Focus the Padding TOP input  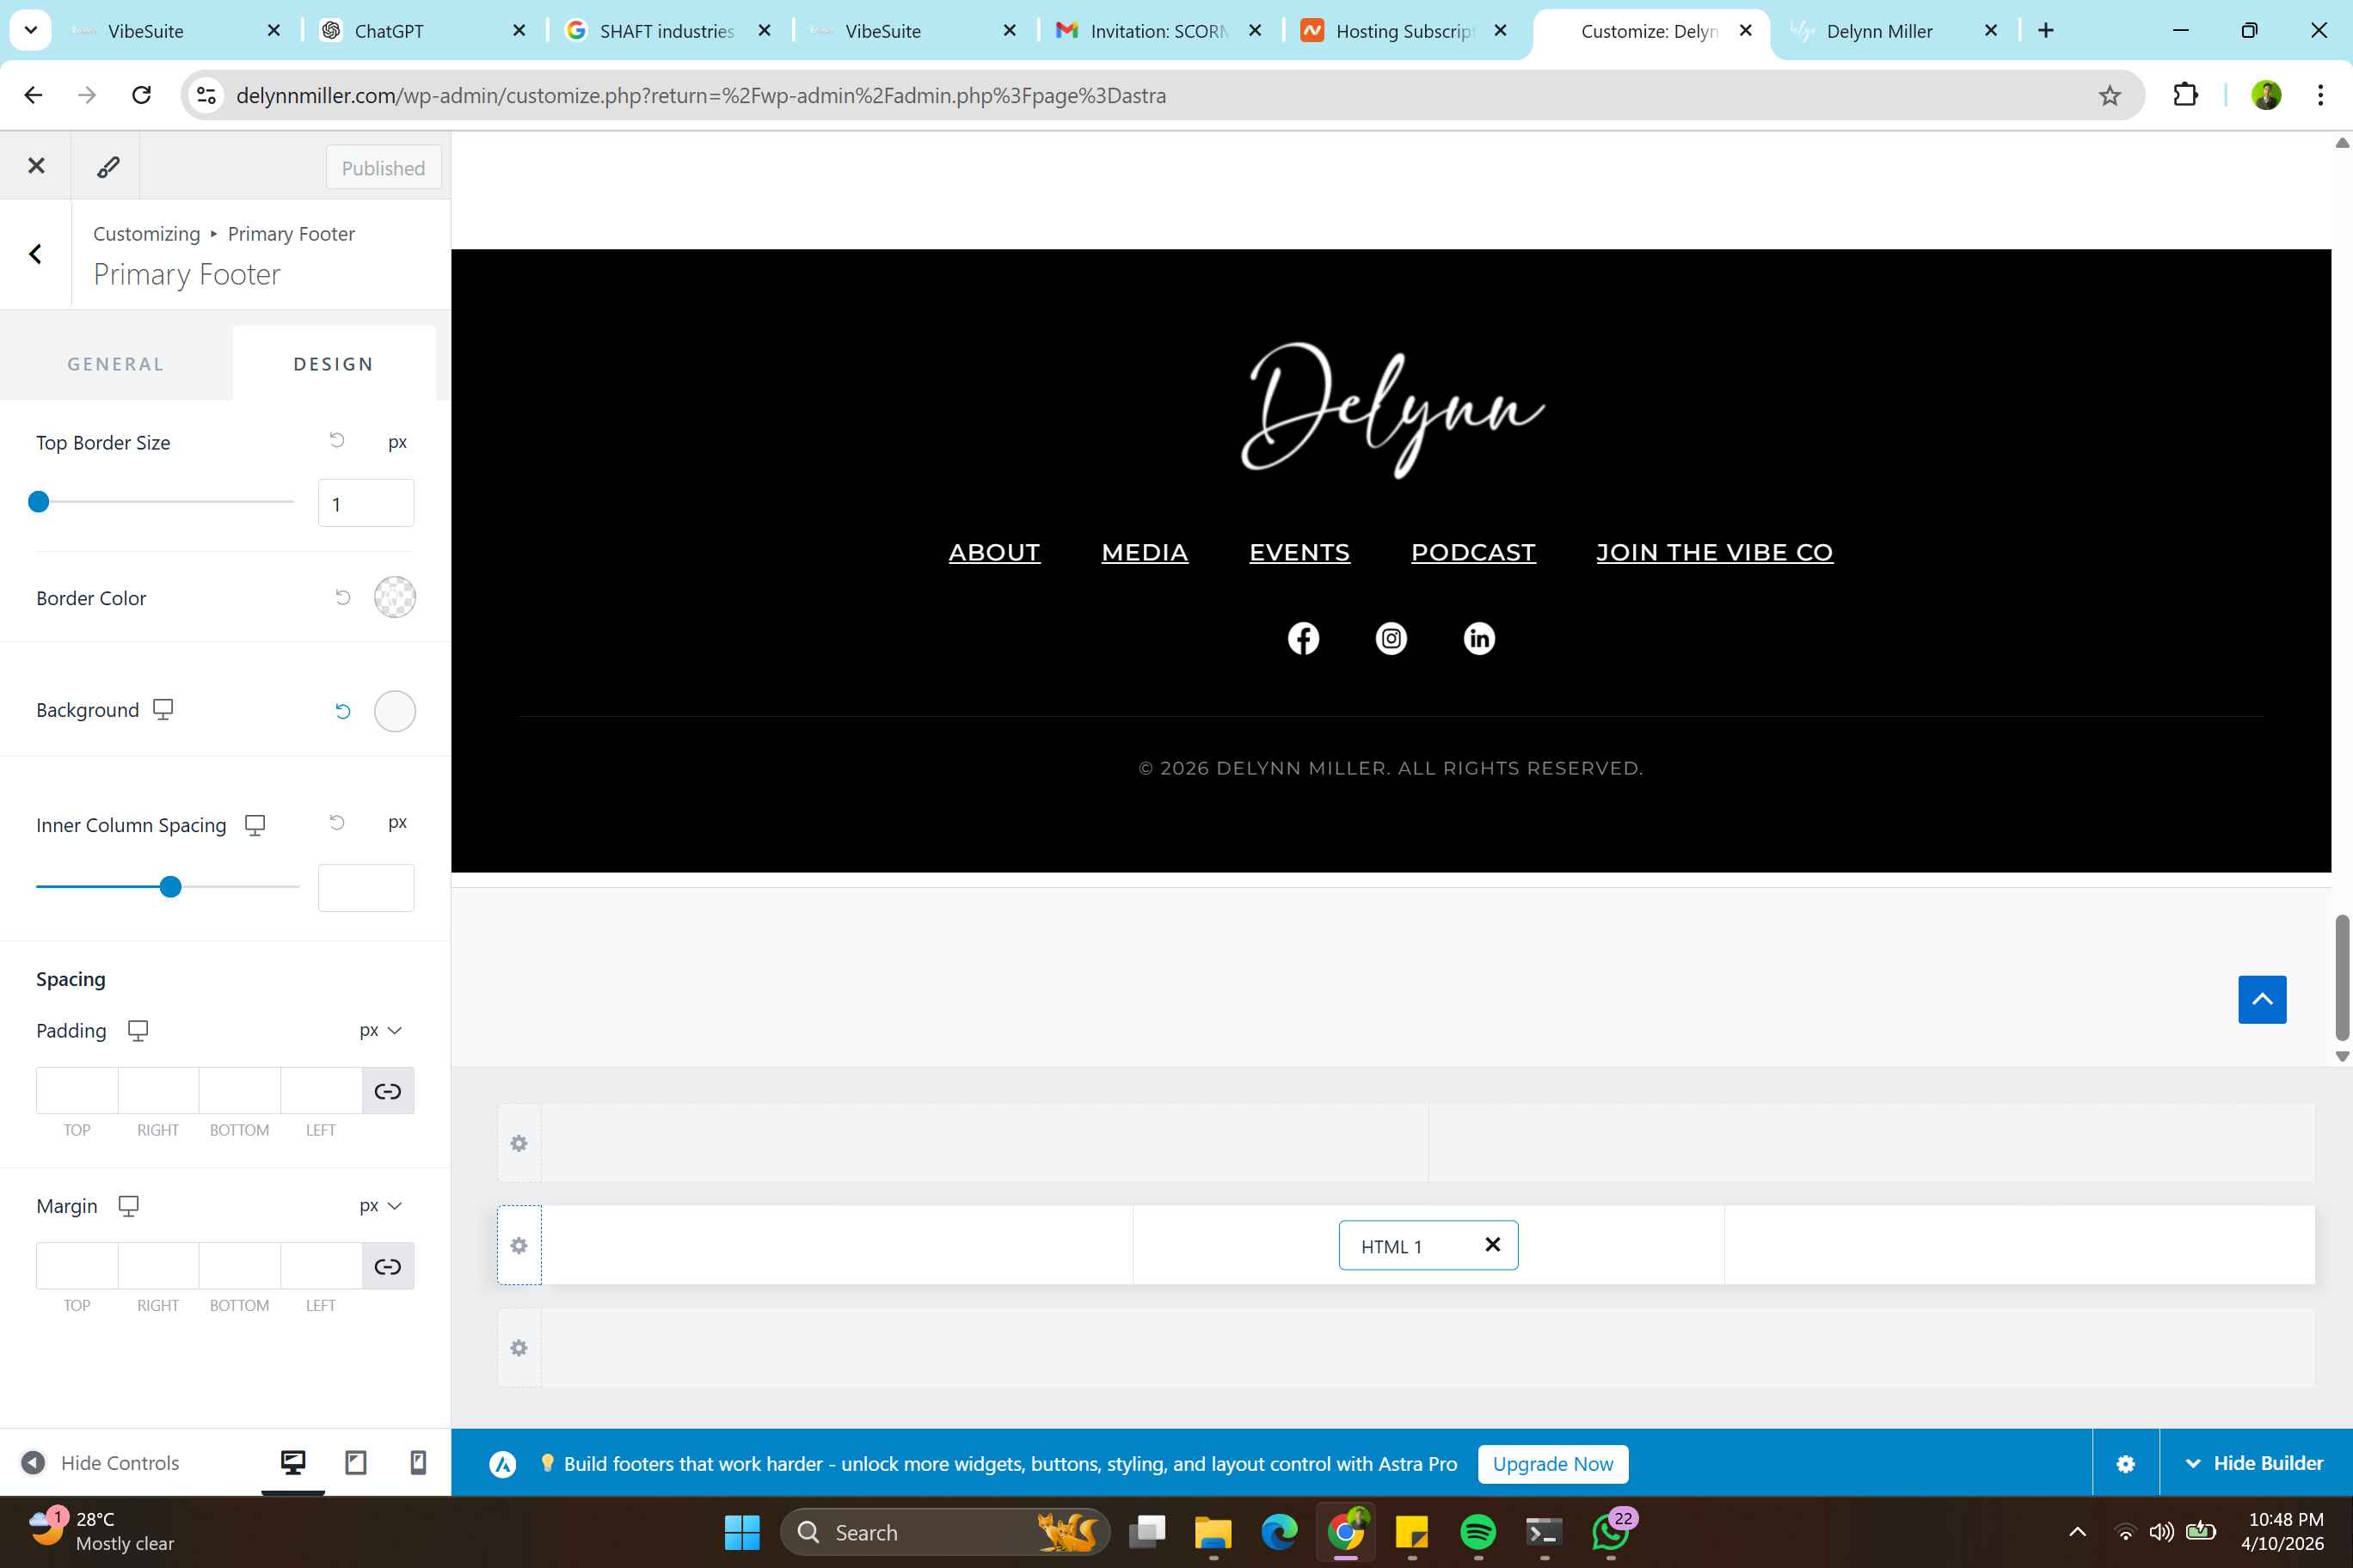coord(77,1091)
